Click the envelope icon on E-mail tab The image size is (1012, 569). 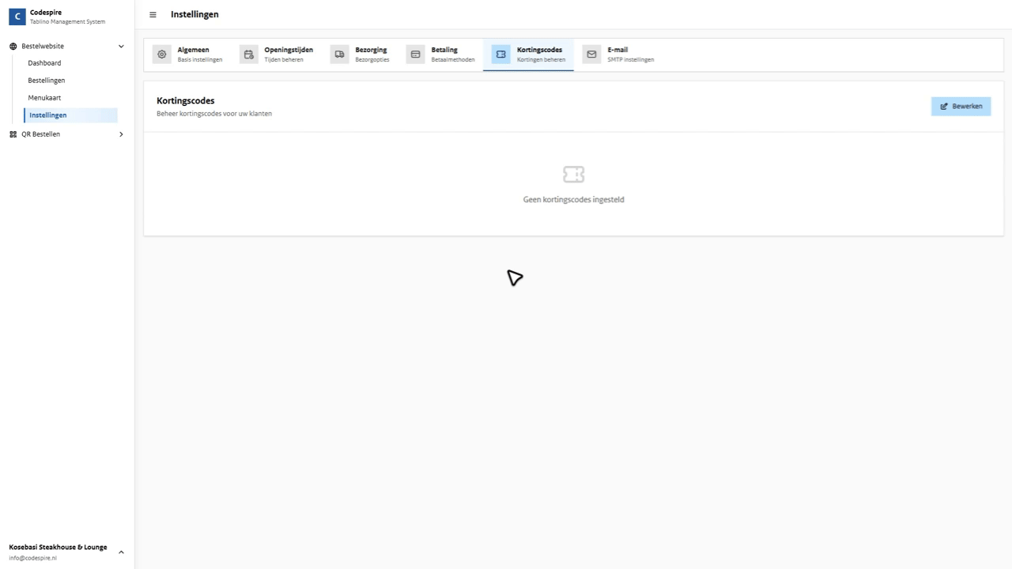(x=591, y=54)
